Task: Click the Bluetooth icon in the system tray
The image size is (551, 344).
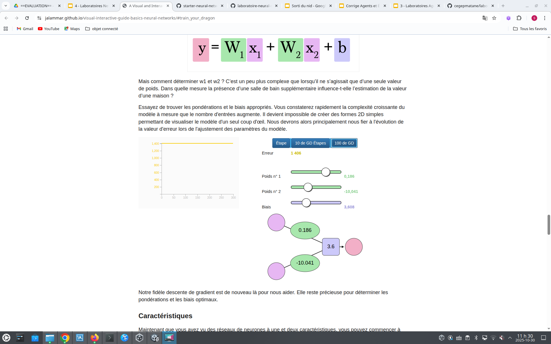Action: point(476,338)
